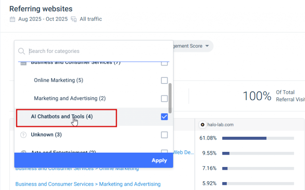This screenshot has width=305, height=190.
Task: Check the Unknown category checkbox
Action: (x=164, y=135)
